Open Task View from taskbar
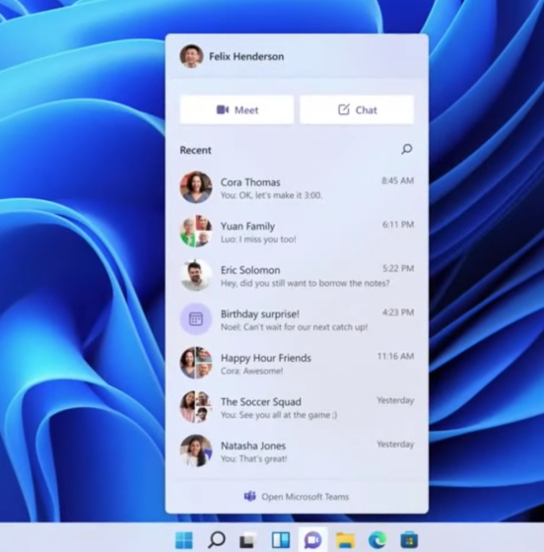The image size is (544, 552). 247,540
